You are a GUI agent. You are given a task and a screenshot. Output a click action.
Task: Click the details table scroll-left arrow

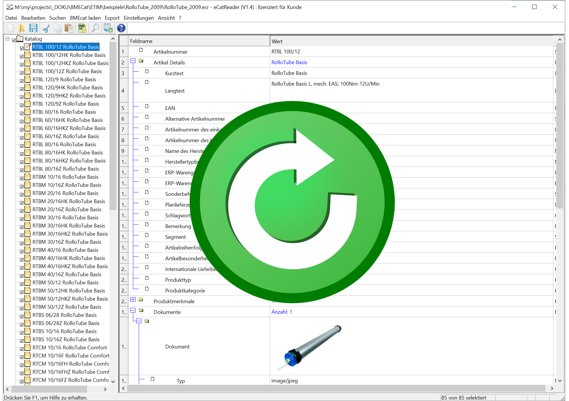click(123, 388)
